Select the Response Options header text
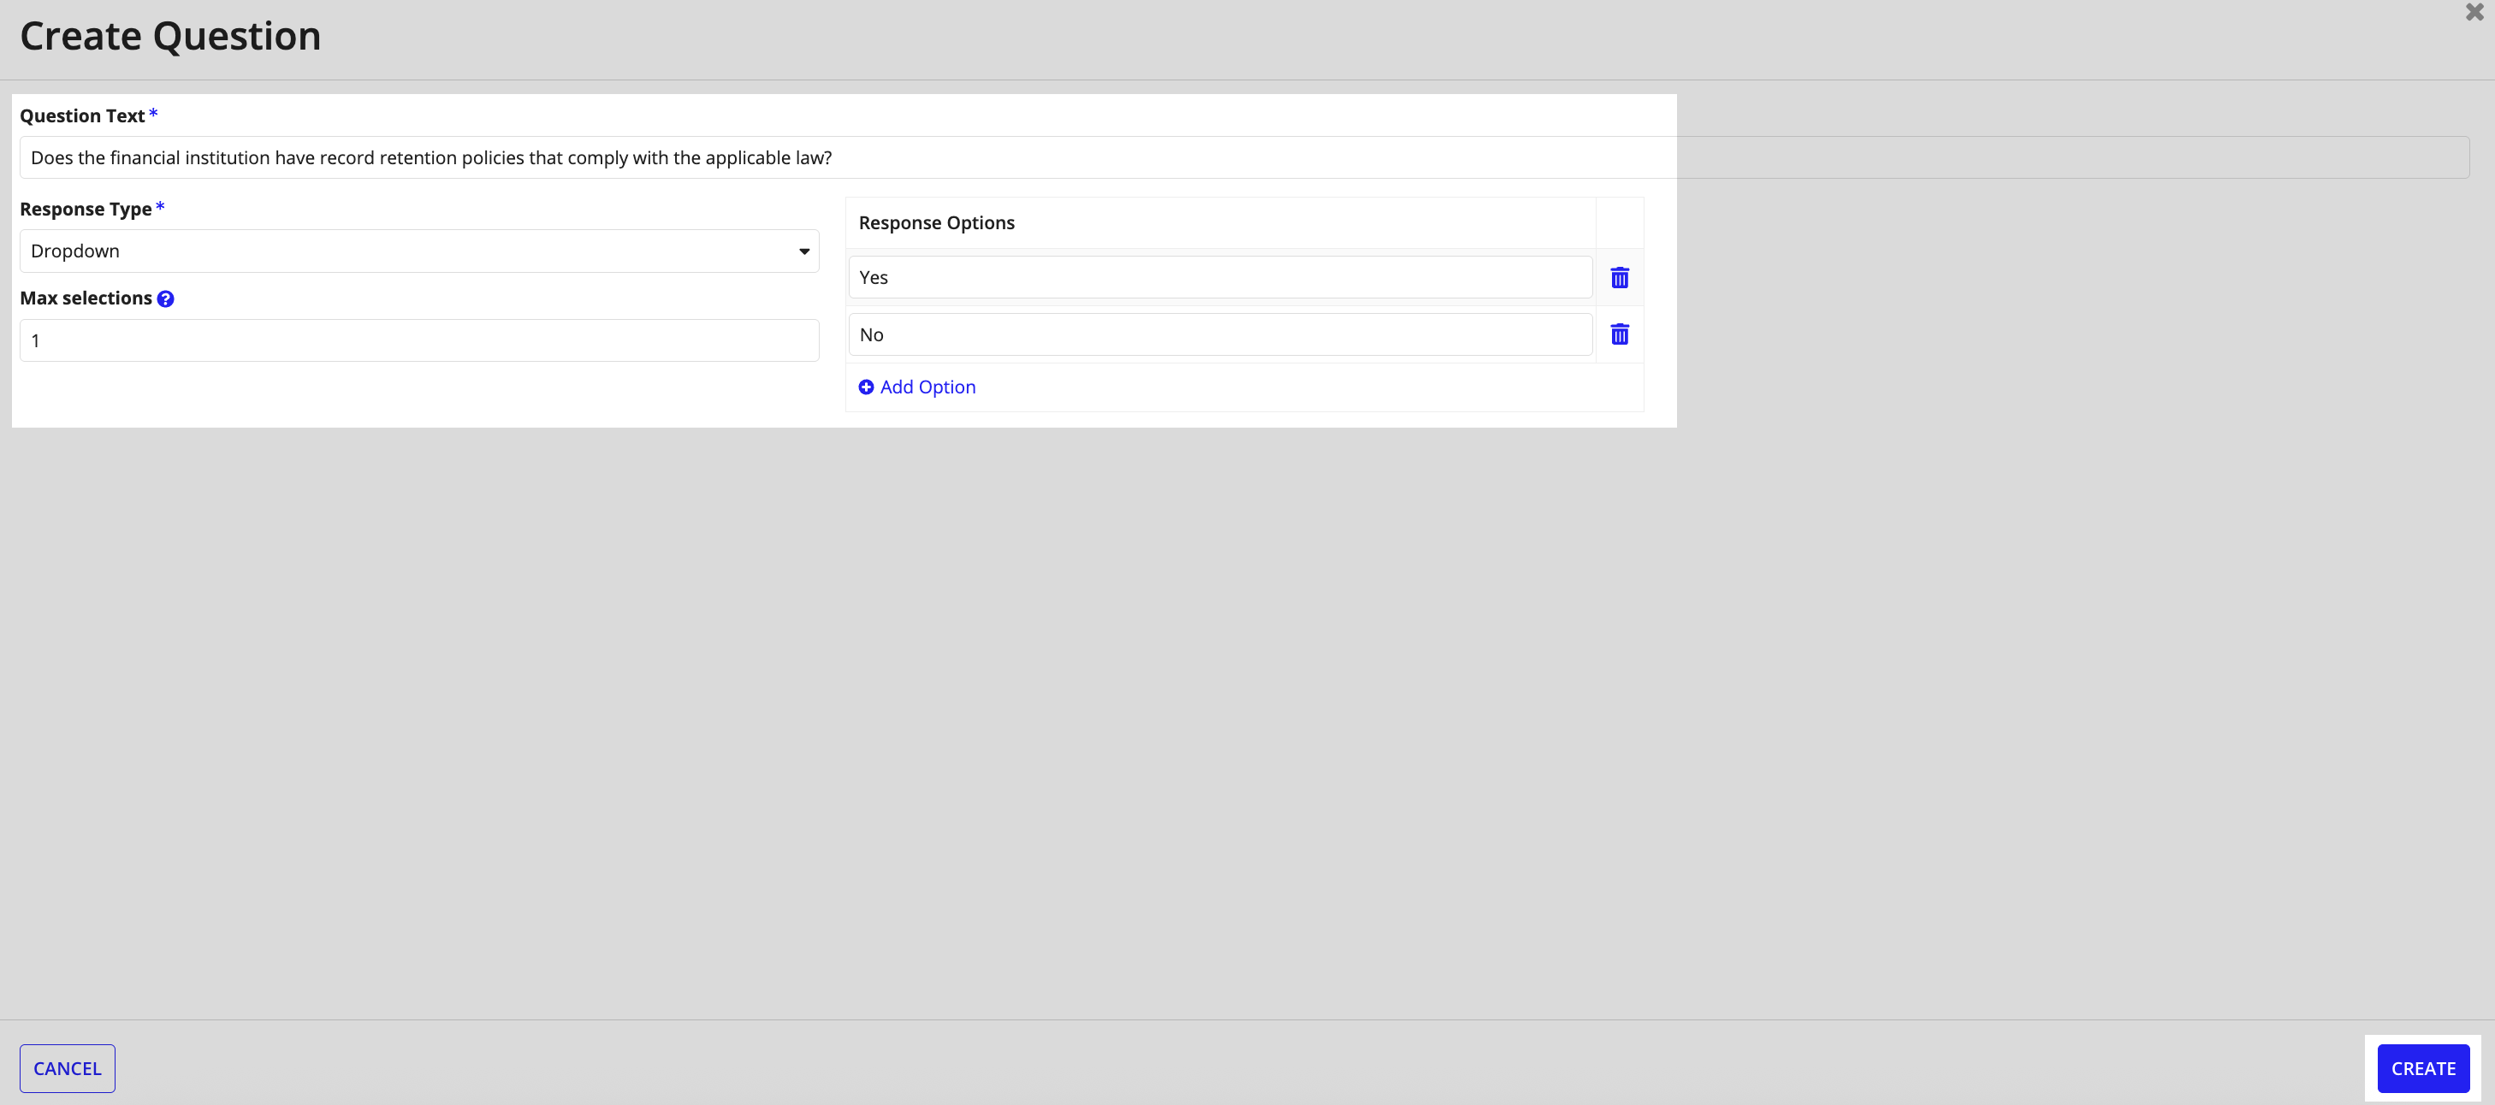This screenshot has height=1105, width=2495. point(937,222)
